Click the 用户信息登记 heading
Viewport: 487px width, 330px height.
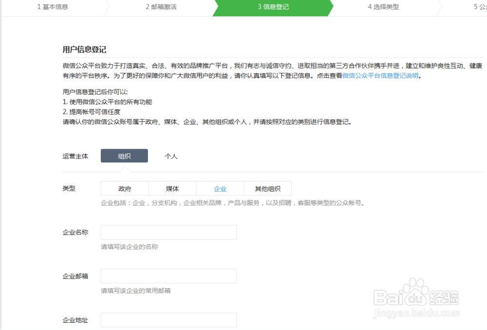pyautogui.click(x=84, y=50)
